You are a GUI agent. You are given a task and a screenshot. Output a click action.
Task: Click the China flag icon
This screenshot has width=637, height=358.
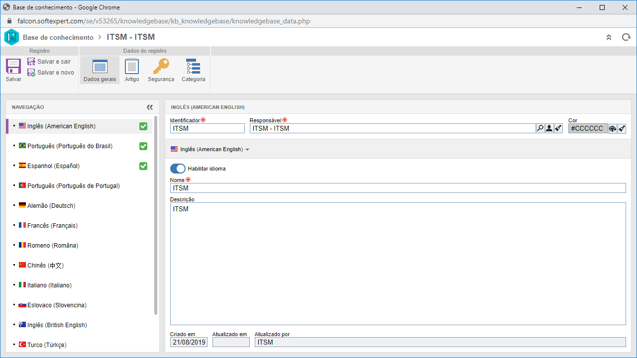pos(22,265)
